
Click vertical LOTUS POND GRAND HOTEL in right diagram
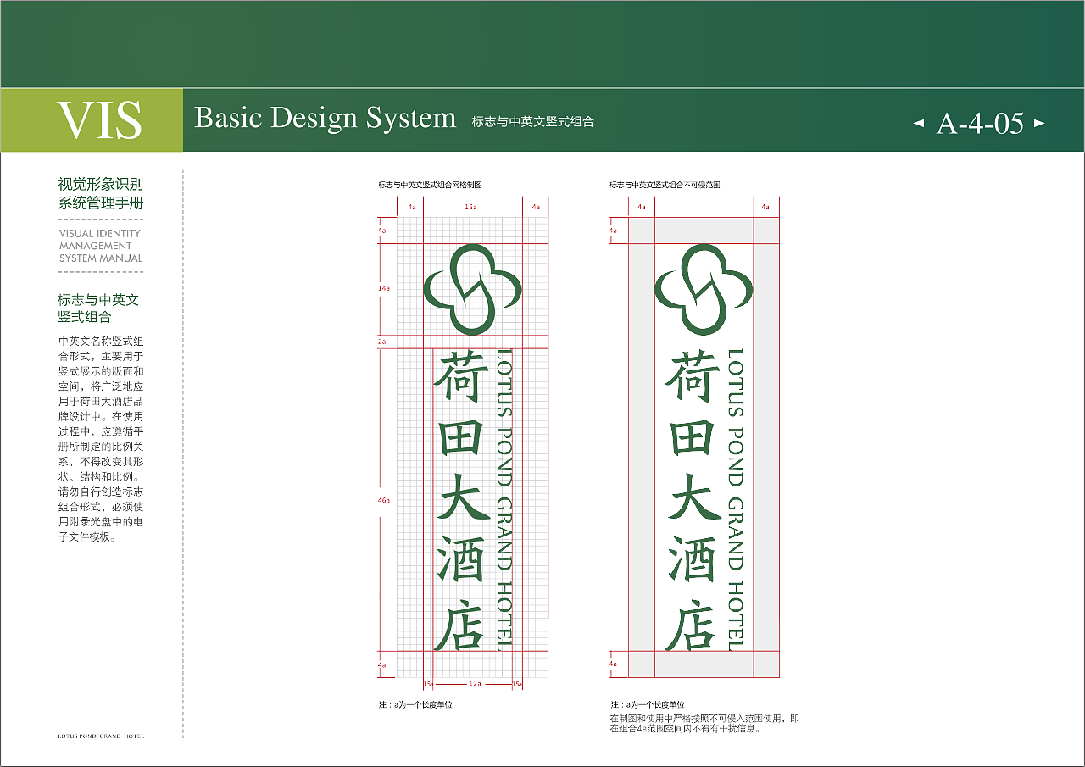736,499
